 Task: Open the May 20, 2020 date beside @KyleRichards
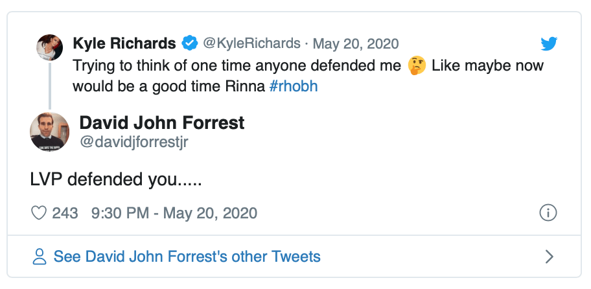(x=356, y=43)
